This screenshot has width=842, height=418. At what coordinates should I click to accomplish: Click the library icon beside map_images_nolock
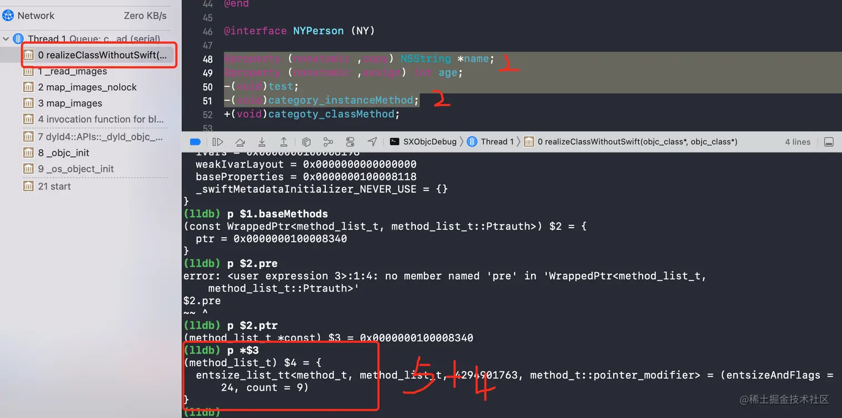pyautogui.click(x=28, y=87)
